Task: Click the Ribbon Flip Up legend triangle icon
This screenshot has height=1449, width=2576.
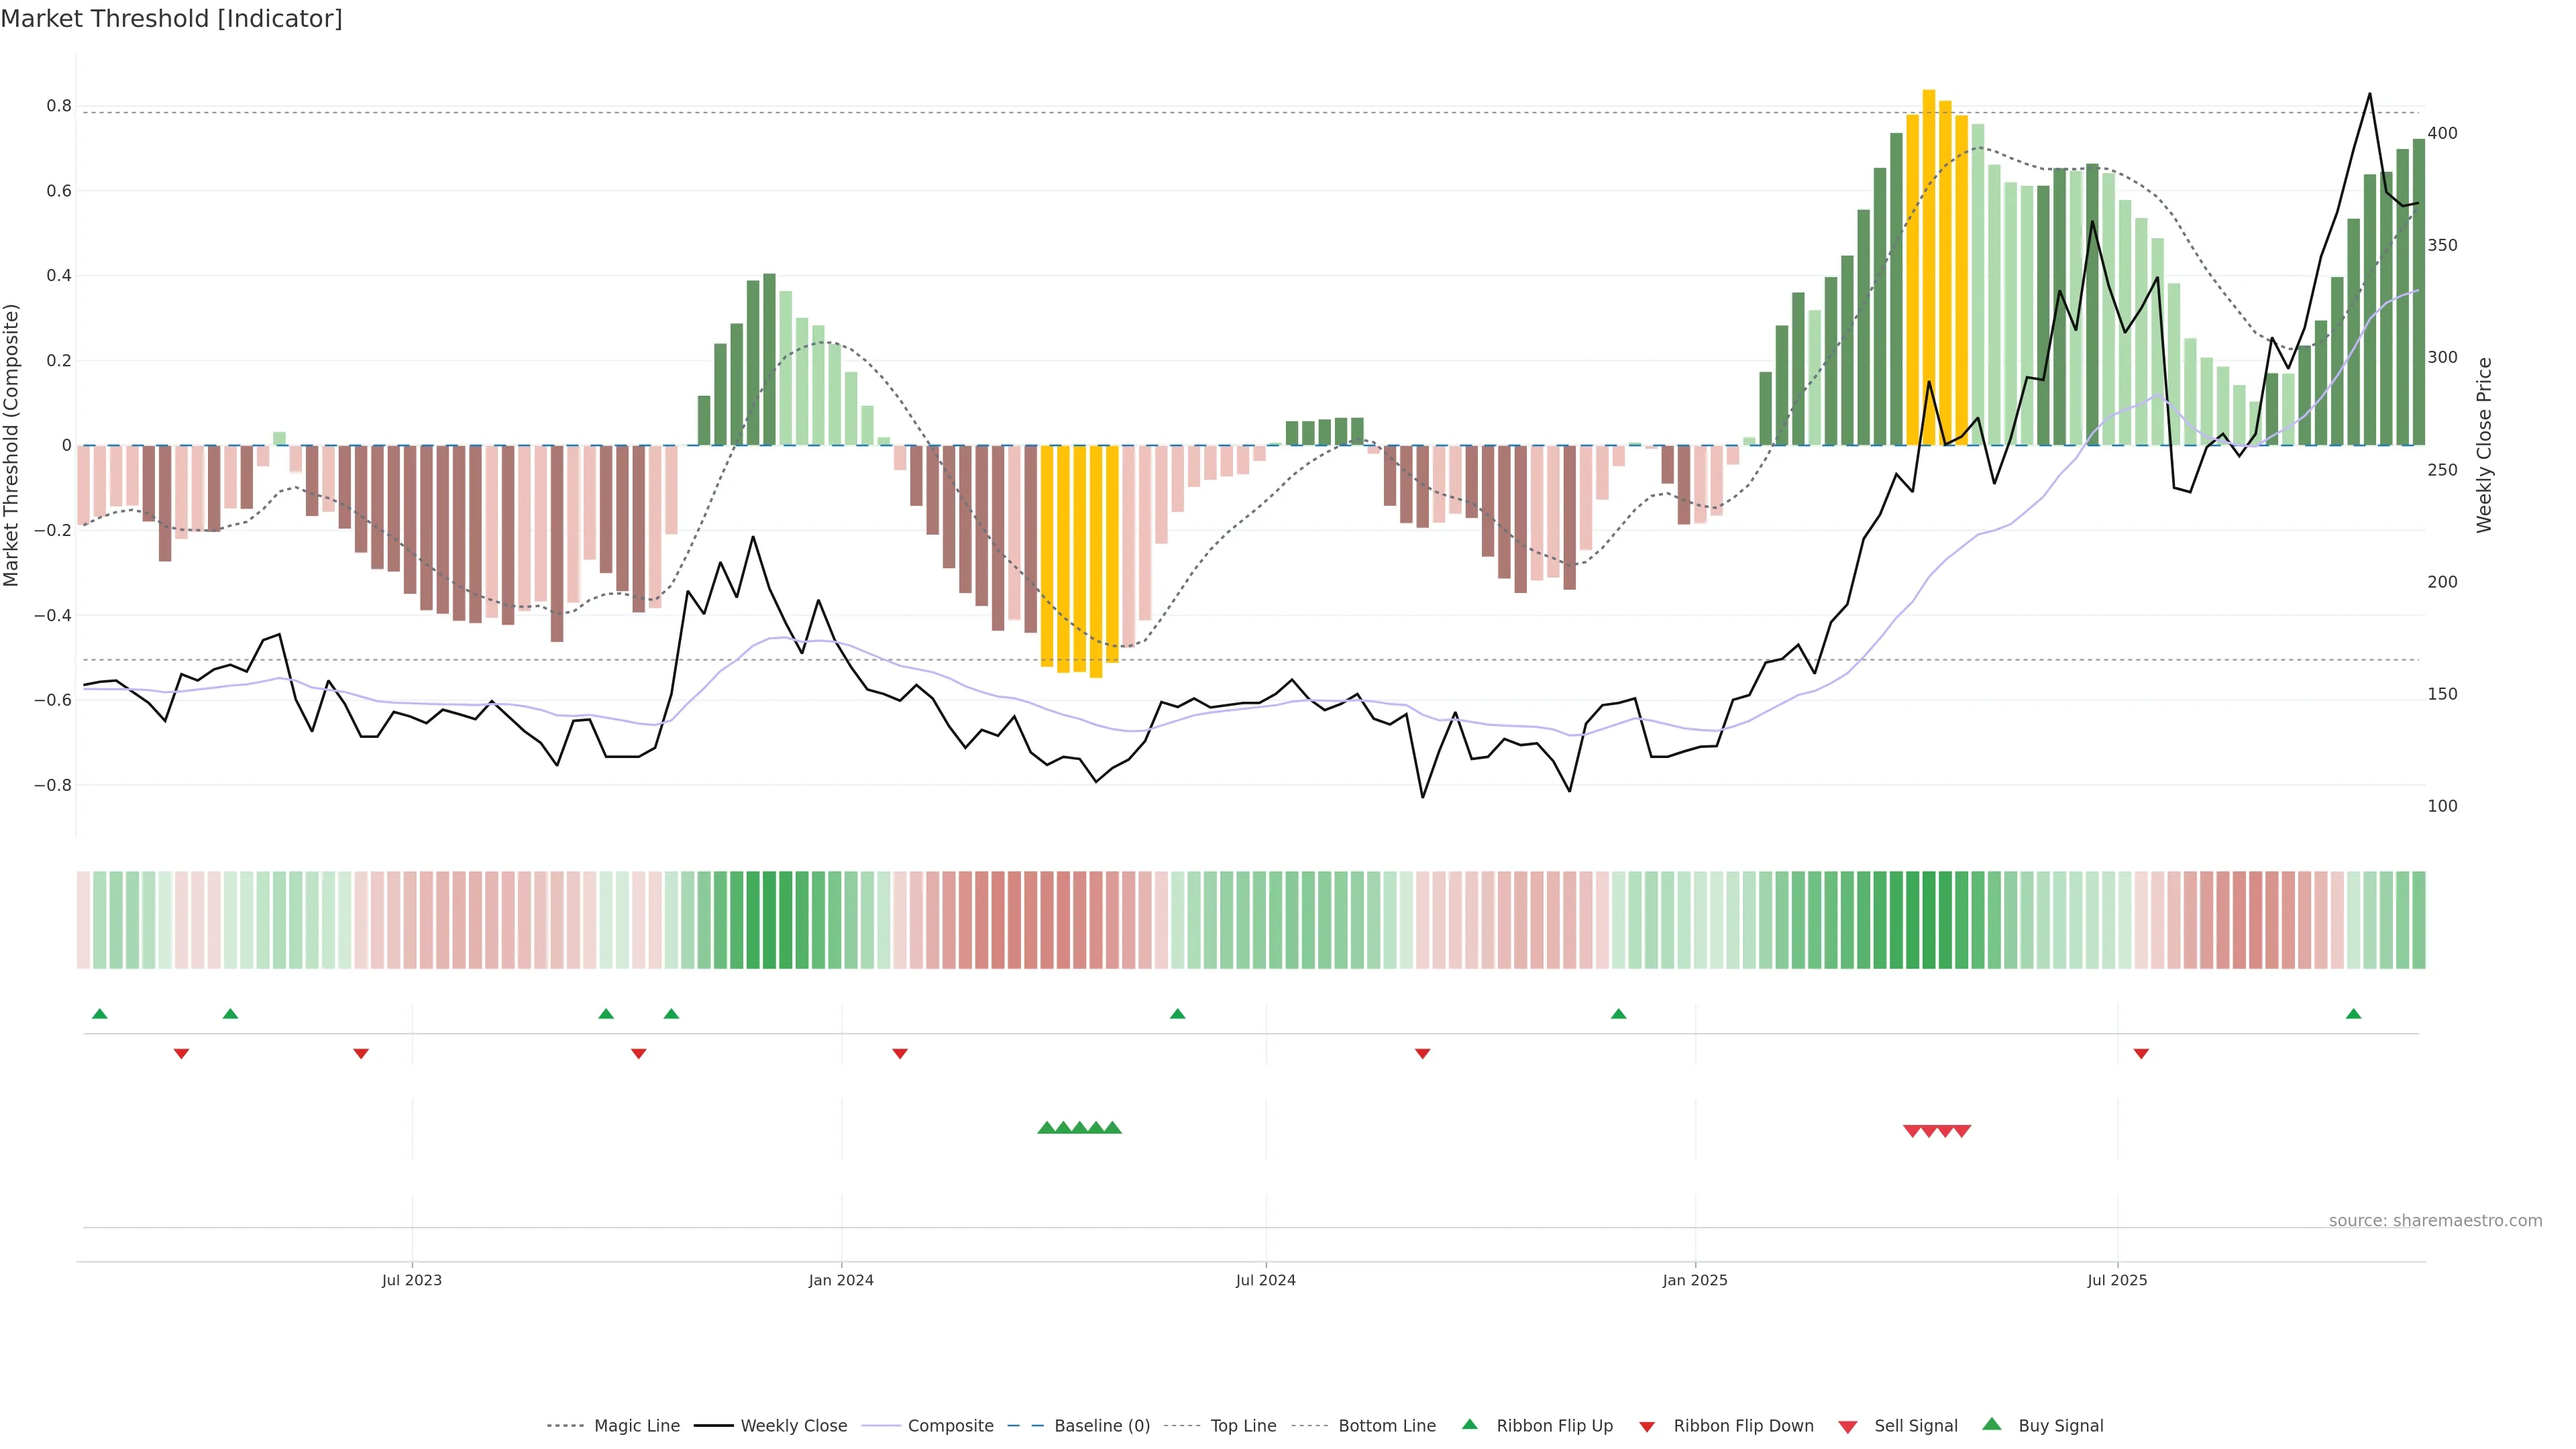Action: click(1469, 1424)
